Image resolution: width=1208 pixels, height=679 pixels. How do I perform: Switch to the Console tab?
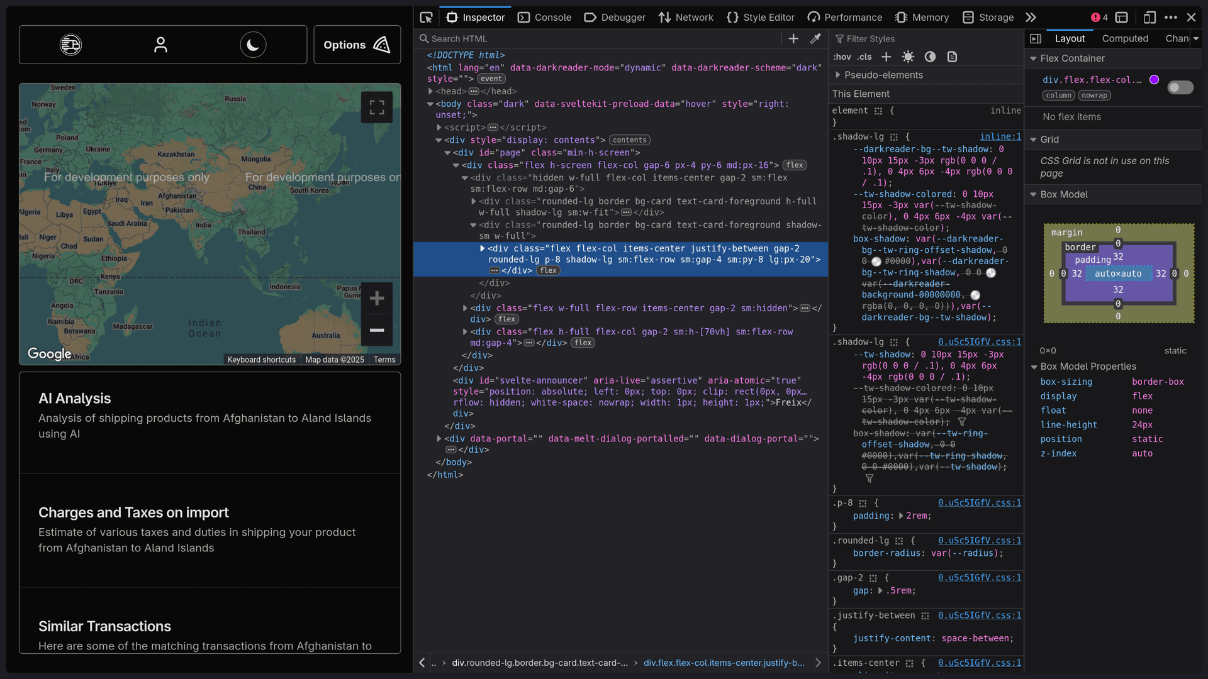click(x=545, y=18)
